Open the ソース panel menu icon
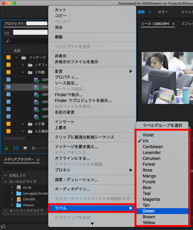The width and height of the screenshot is (193, 230). click(173, 24)
